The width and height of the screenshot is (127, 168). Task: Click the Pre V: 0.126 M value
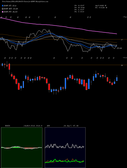[101, 7]
